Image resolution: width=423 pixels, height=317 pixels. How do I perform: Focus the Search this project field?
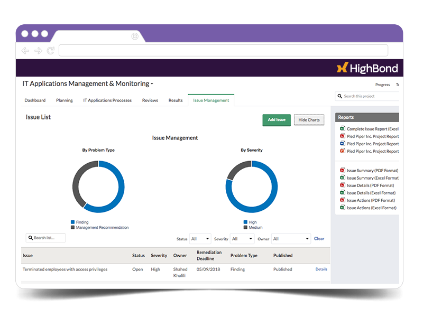click(367, 96)
